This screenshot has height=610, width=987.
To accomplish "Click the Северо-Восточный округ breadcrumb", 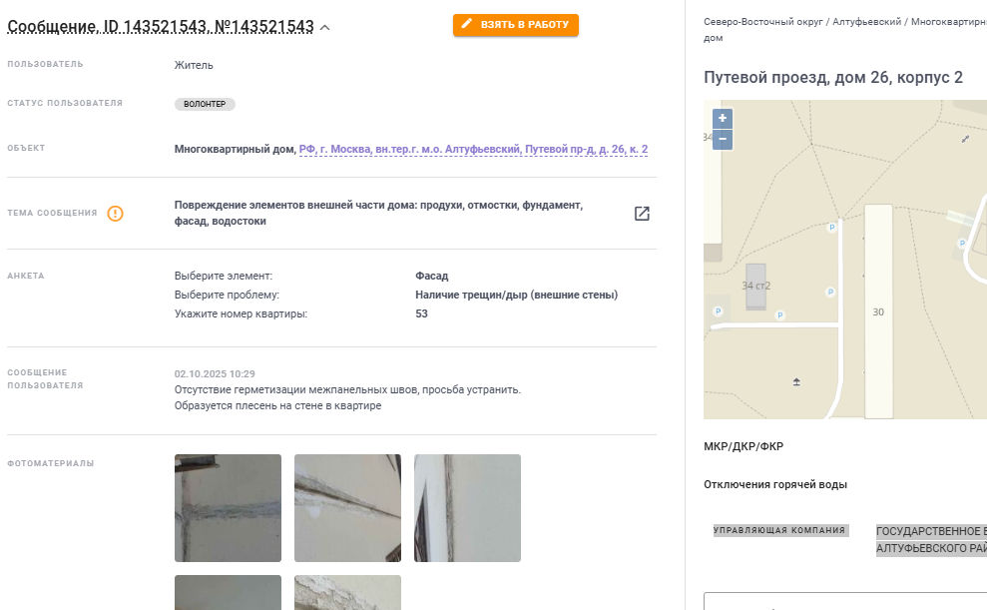I will click(x=762, y=21).
